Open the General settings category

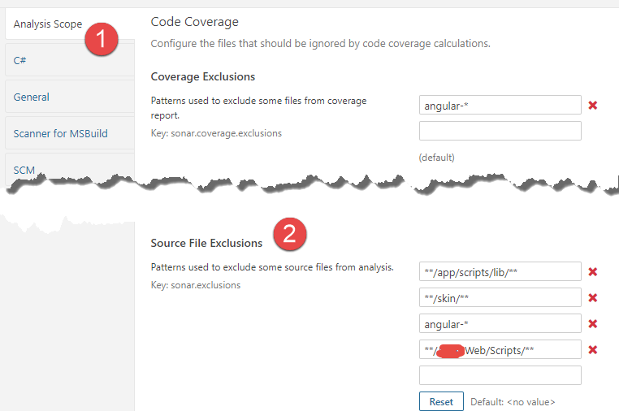[x=31, y=97]
